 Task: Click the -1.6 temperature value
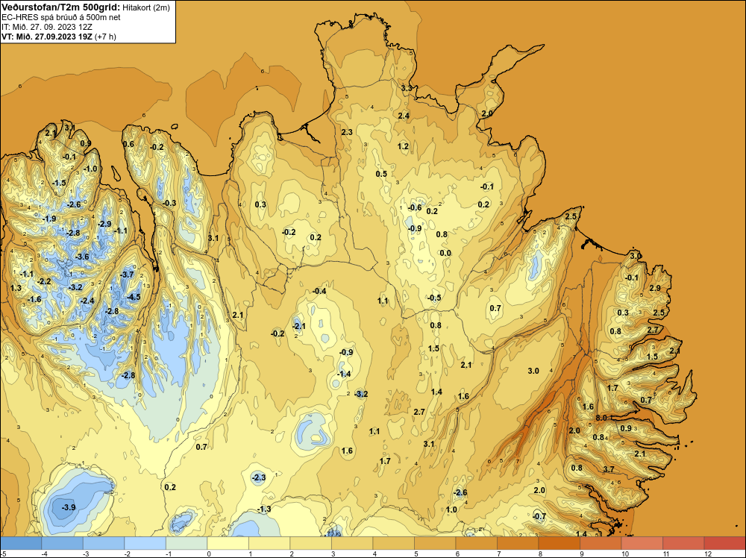[x=34, y=299]
